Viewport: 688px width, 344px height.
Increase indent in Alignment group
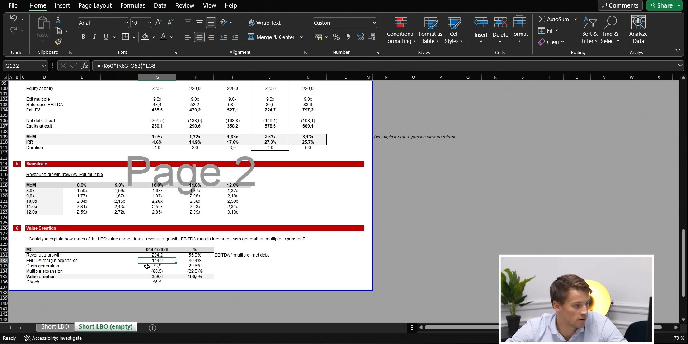[235, 37]
